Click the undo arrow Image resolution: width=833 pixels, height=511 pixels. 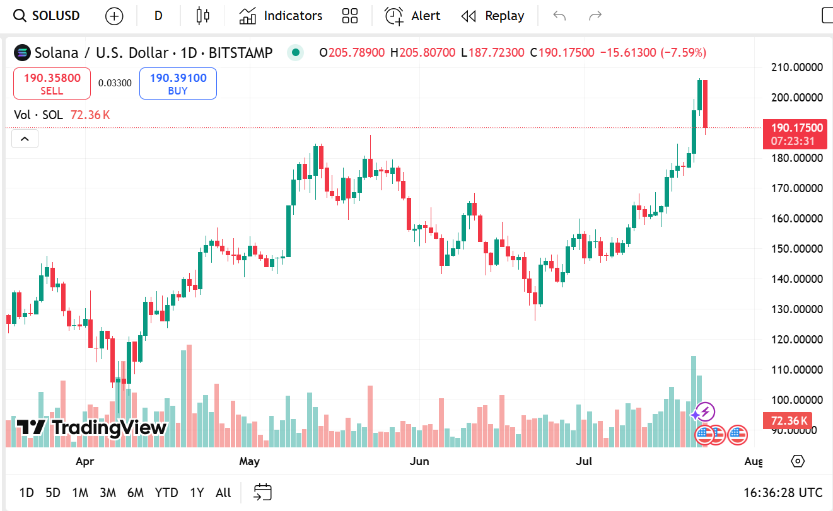[559, 16]
